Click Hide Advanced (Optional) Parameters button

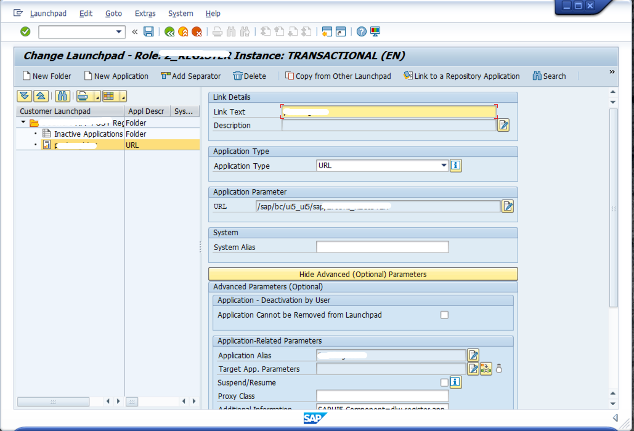pyautogui.click(x=363, y=274)
